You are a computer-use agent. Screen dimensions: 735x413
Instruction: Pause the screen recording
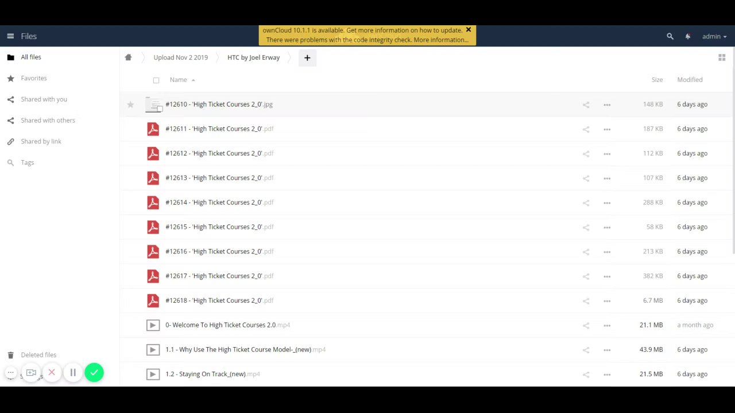coord(73,373)
